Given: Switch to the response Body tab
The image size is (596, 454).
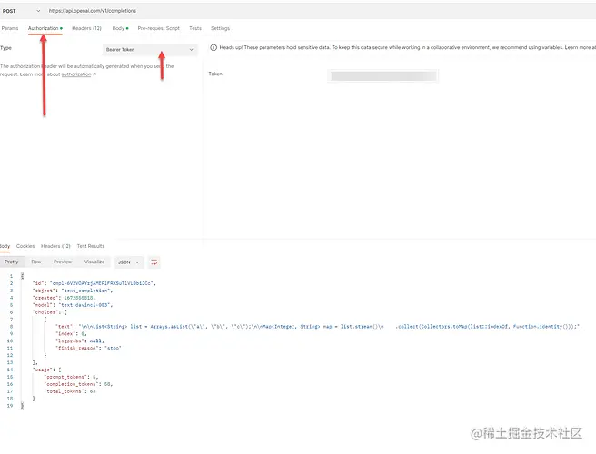Looking at the screenshot, I should tap(5, 246).
